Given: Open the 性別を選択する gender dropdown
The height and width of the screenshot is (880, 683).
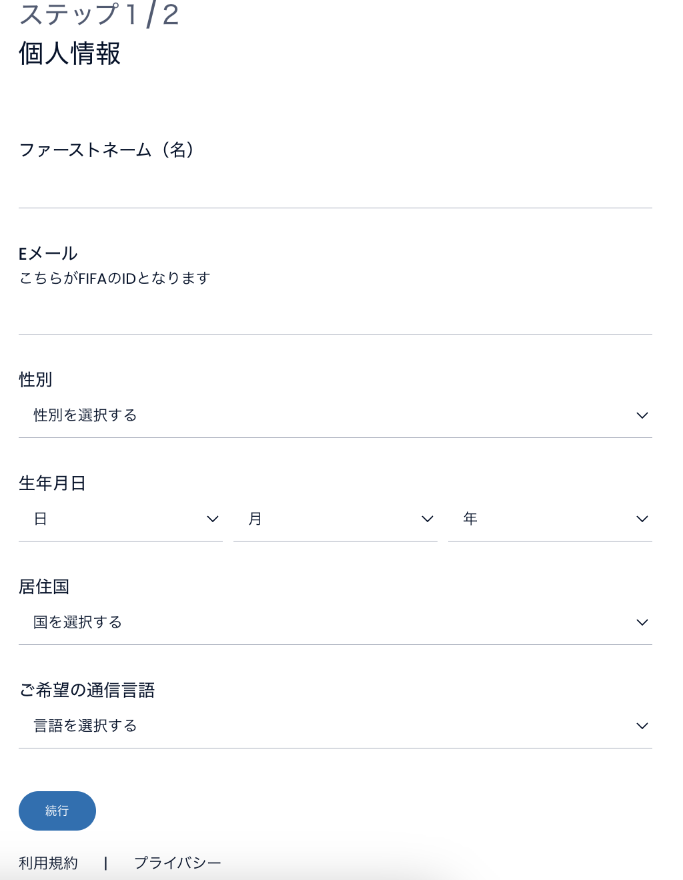Looking at the screenshot, I should pyautogui.click(x=333, y=415).
